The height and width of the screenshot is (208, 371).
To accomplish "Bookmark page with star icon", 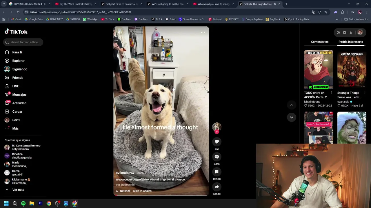I will [326, 12].
